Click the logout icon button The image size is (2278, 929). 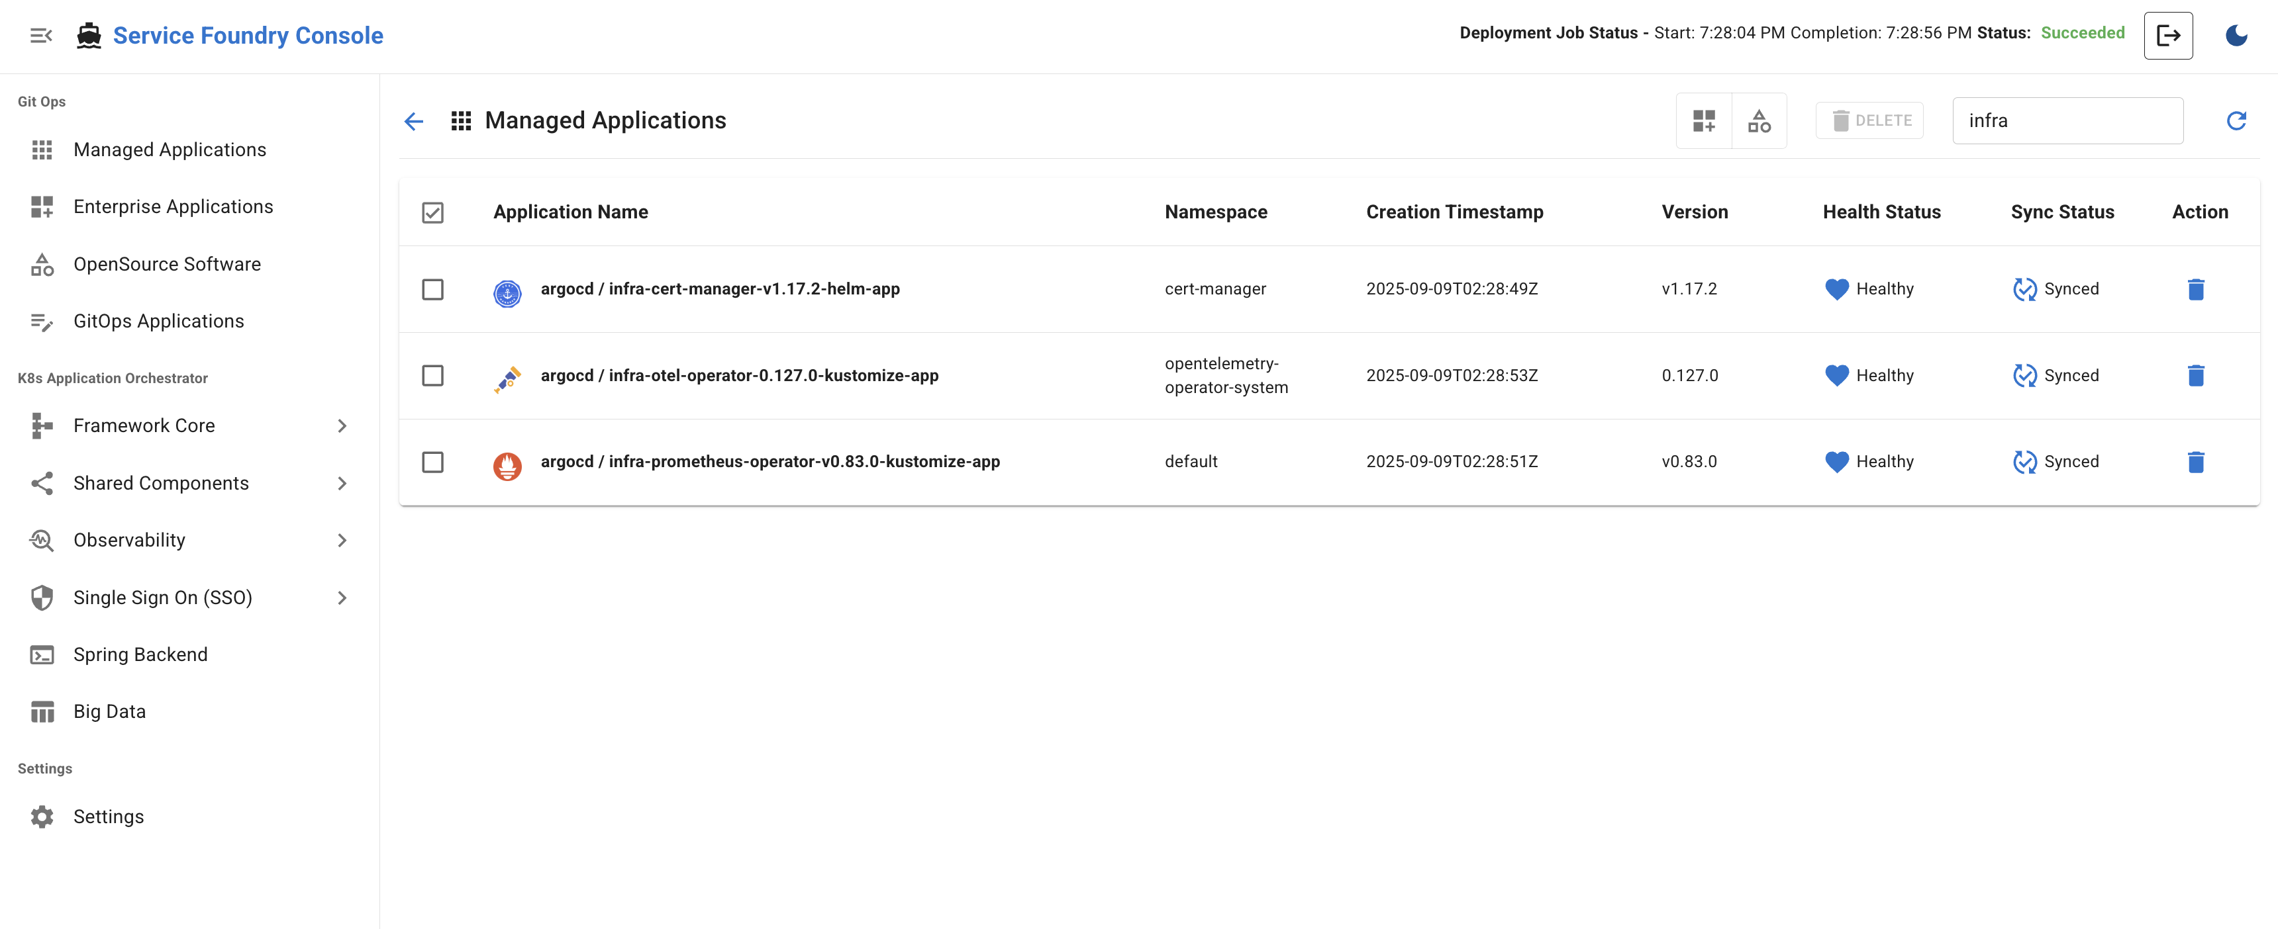tap(2167, 35)
